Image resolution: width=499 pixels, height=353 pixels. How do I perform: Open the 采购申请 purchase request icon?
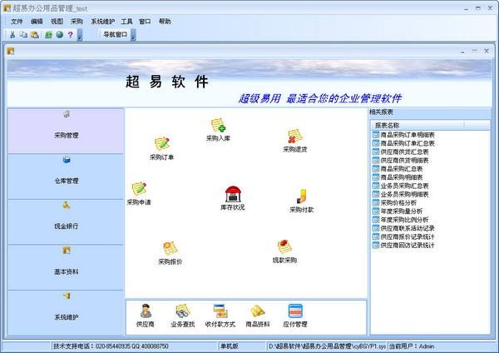139,190
